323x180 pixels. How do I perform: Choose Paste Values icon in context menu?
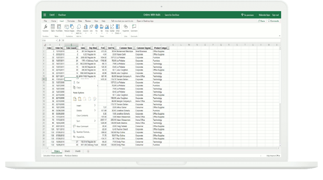pyautogui.click(x=80, y=99)
